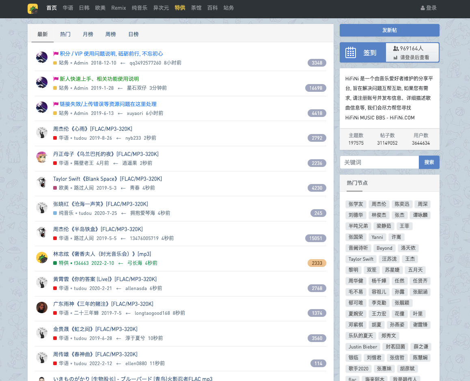Click hot node tag Beyond

click(x=385, y=248)
